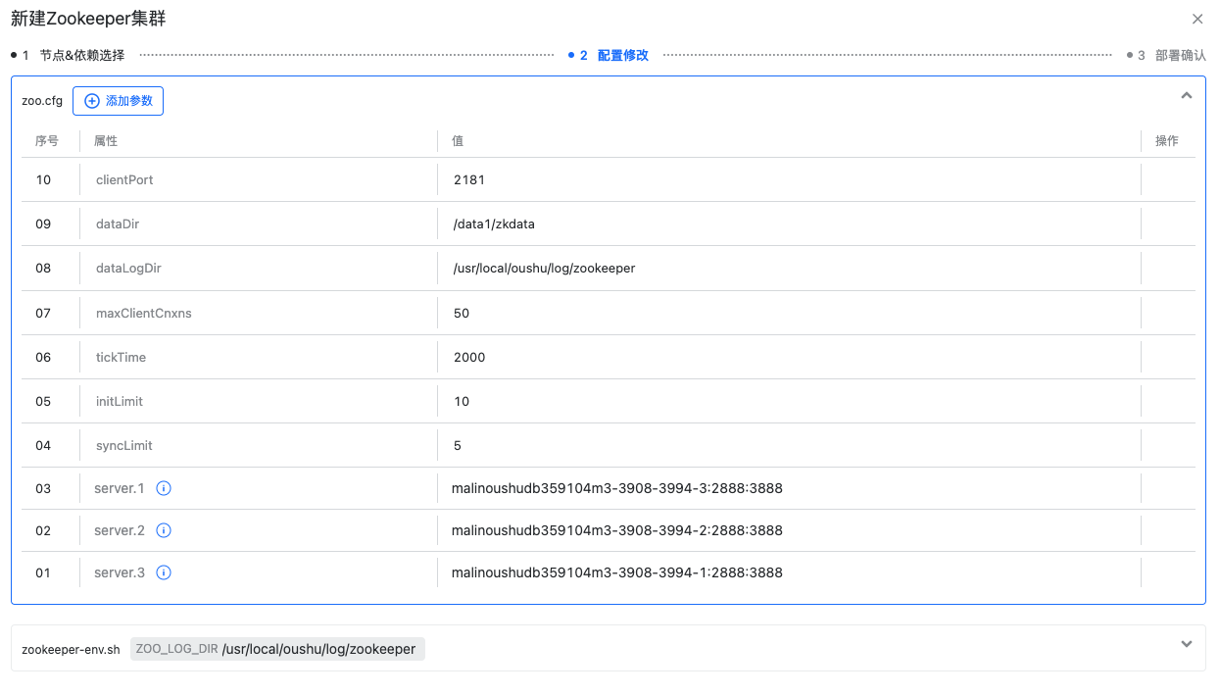
Task: Click the tickTime property name
Action: 121,358
